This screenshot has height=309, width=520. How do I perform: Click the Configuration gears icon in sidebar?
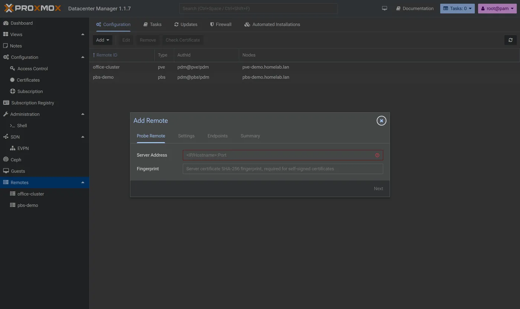point(6,57)
